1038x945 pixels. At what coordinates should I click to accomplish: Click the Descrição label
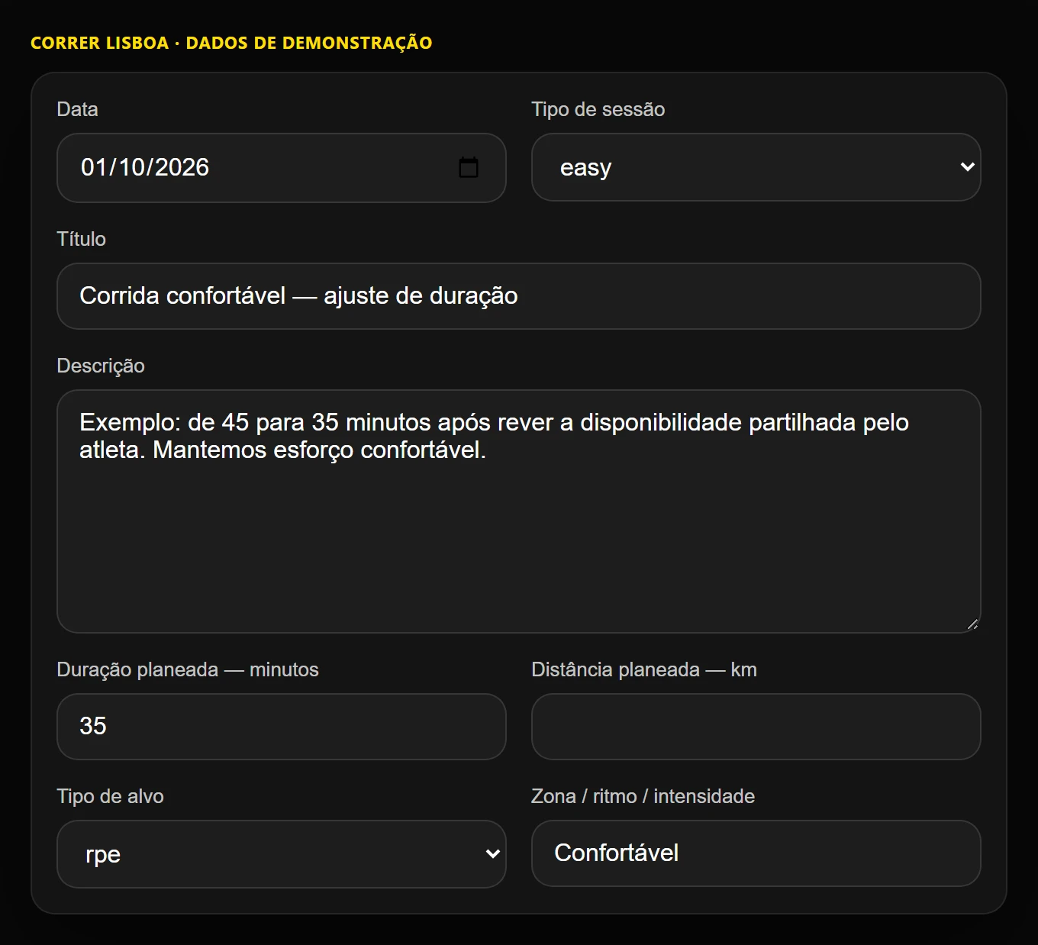101,366
